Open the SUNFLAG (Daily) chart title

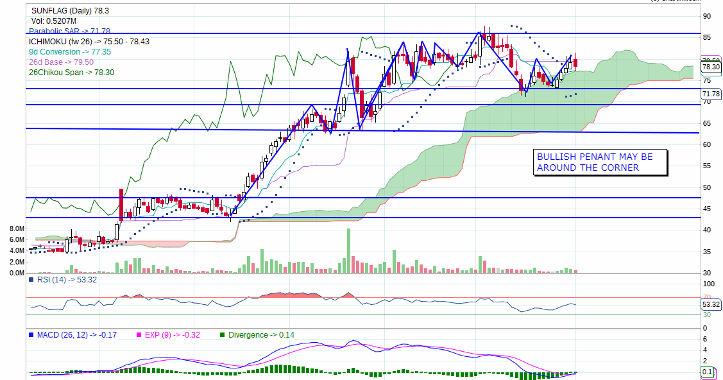pyautogui.click(x=68, y=10)
